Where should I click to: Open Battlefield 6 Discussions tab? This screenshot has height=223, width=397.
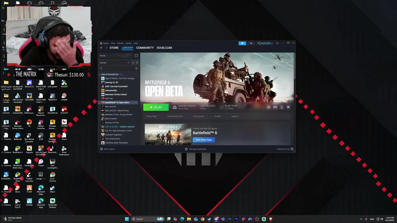(x=198, y=116)
